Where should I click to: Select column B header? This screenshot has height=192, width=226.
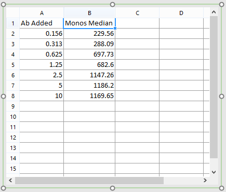tap(89, 13)
